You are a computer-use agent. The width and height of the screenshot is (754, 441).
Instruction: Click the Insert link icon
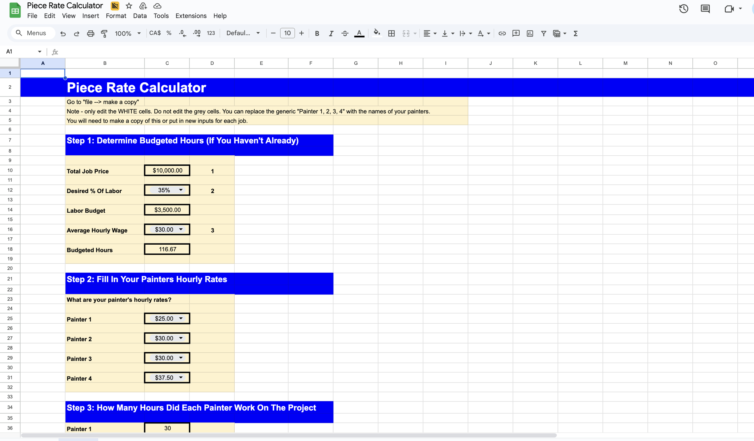502,33
